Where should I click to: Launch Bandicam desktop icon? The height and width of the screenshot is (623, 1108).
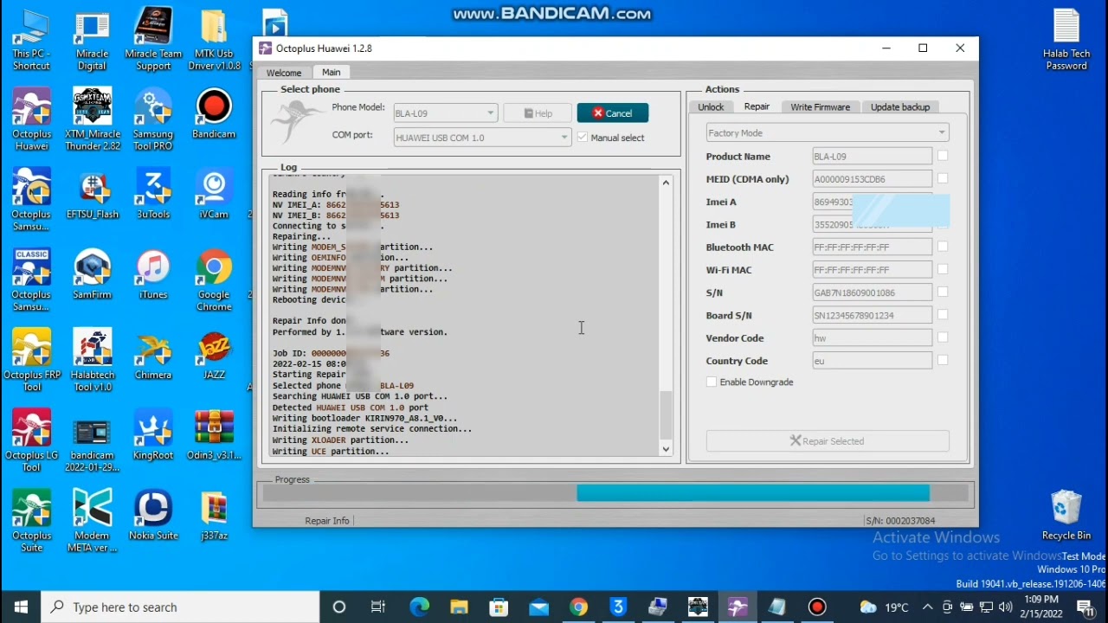click(x=214, y=114)
